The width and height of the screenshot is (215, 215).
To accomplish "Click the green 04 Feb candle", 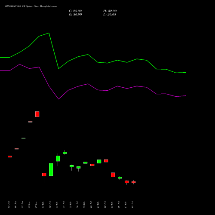I will tap(65, 153).
